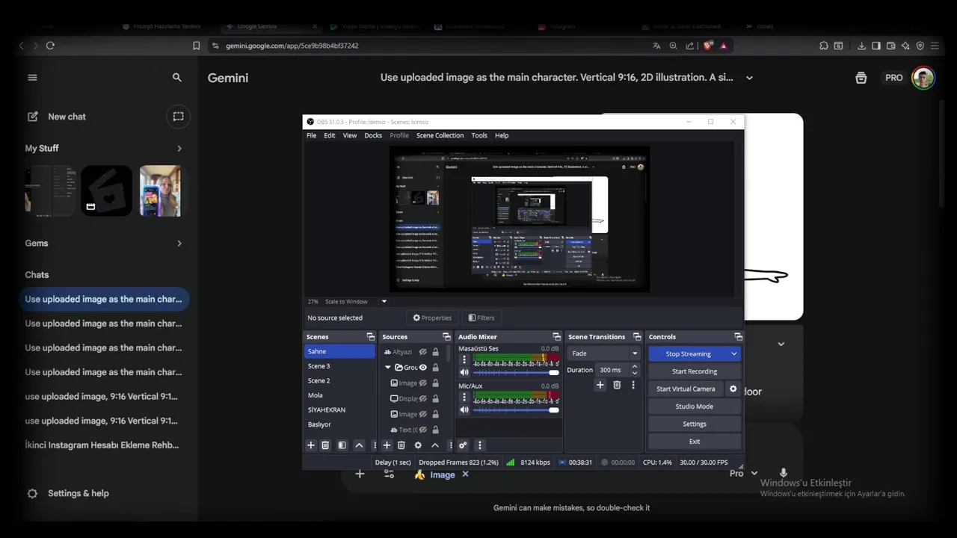
Task: Increase transition Duration with up arrow
Action: point(635,366)
